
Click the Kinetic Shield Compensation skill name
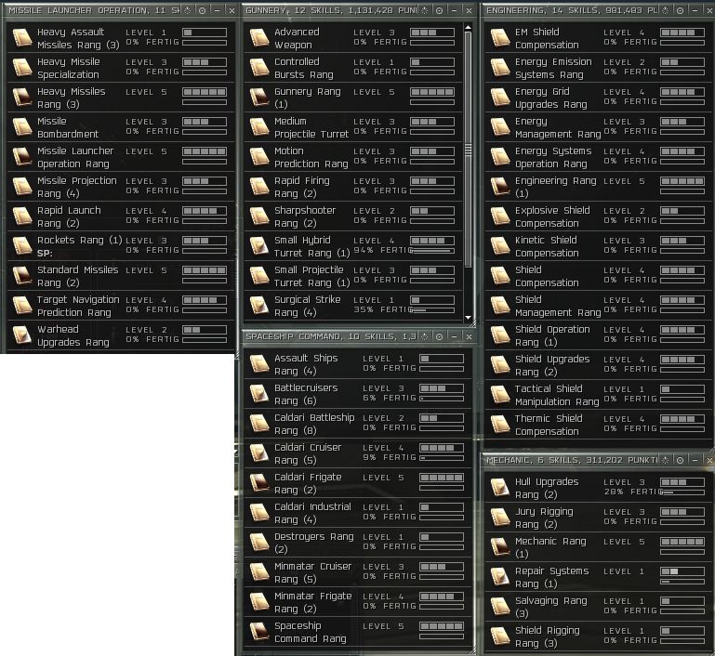(547, 246)
